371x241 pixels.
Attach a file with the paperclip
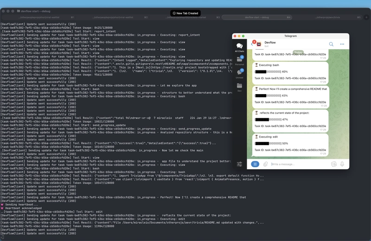(266, 164)
